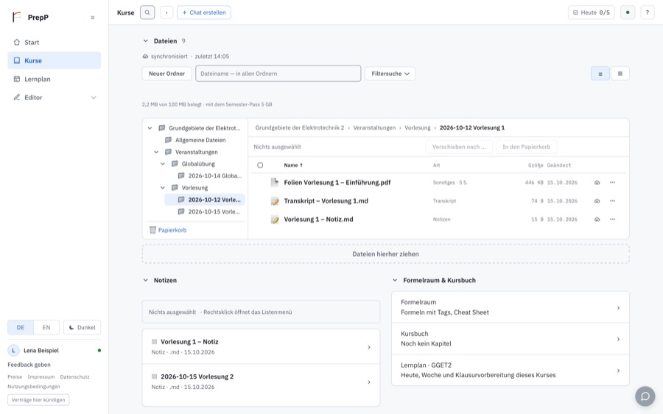This screenshot has width=663, height=414.
Task: Click Grundgebiete der Elektrotechnik 2 breadcrumb
Action: [299, 127]
